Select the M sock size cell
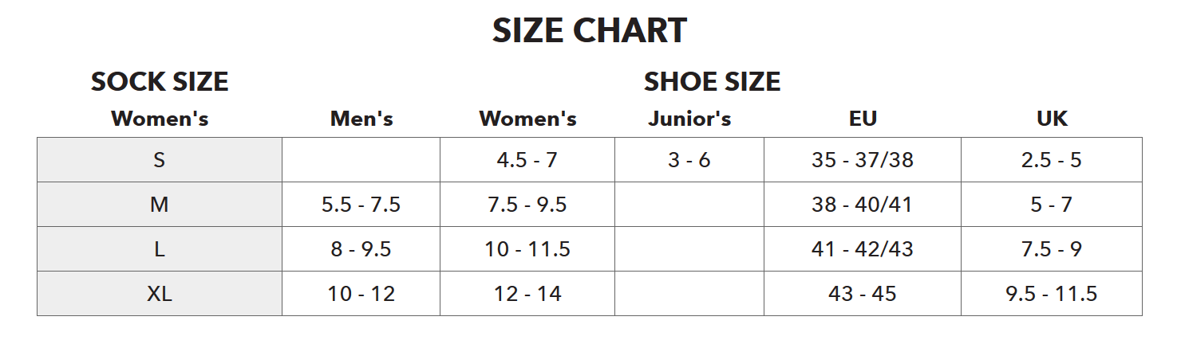 160,205
